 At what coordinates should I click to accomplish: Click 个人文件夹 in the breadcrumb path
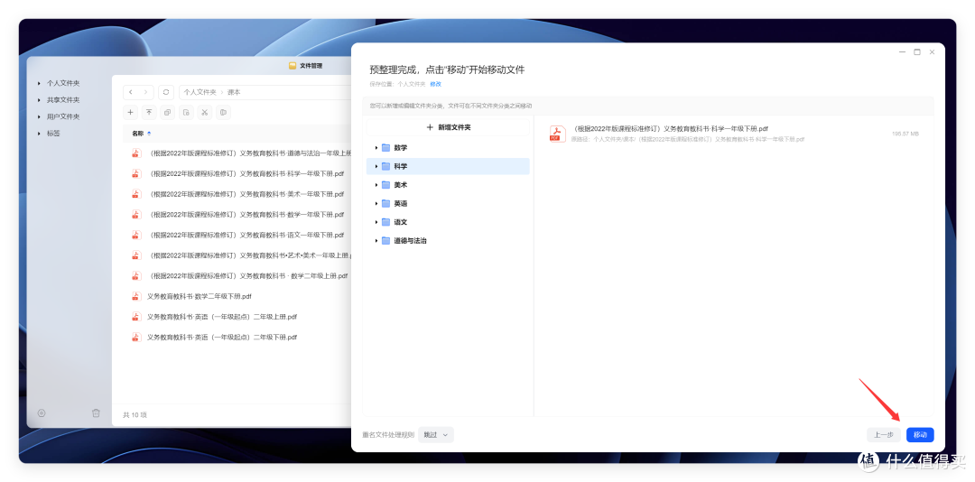pos(200,92)
